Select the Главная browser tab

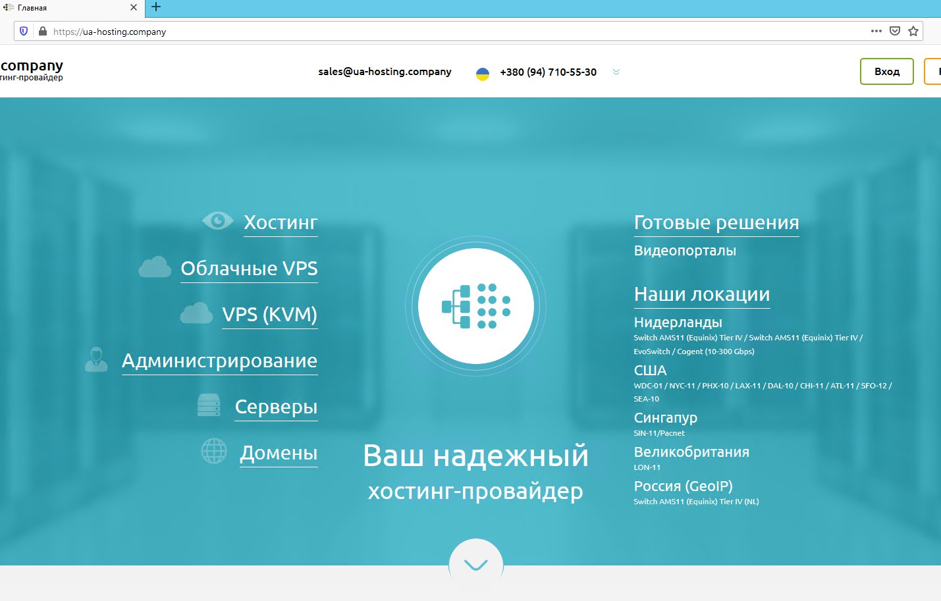71,8
